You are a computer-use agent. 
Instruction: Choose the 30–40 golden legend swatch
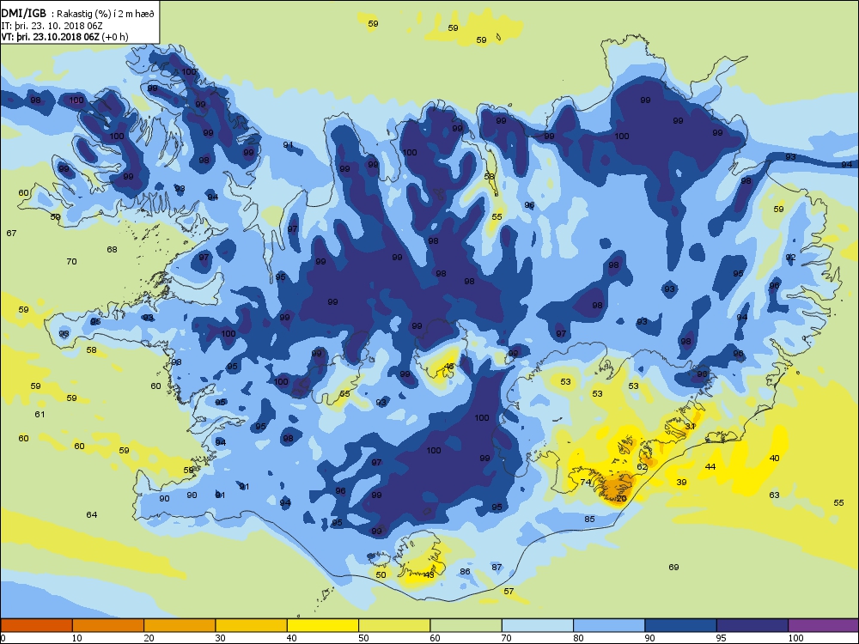point(252,625)
